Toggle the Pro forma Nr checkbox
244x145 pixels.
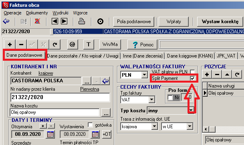pyautogui.click(x=170, y=97)
